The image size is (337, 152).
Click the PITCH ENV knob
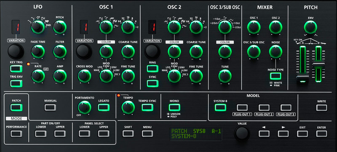click(310, 27)
